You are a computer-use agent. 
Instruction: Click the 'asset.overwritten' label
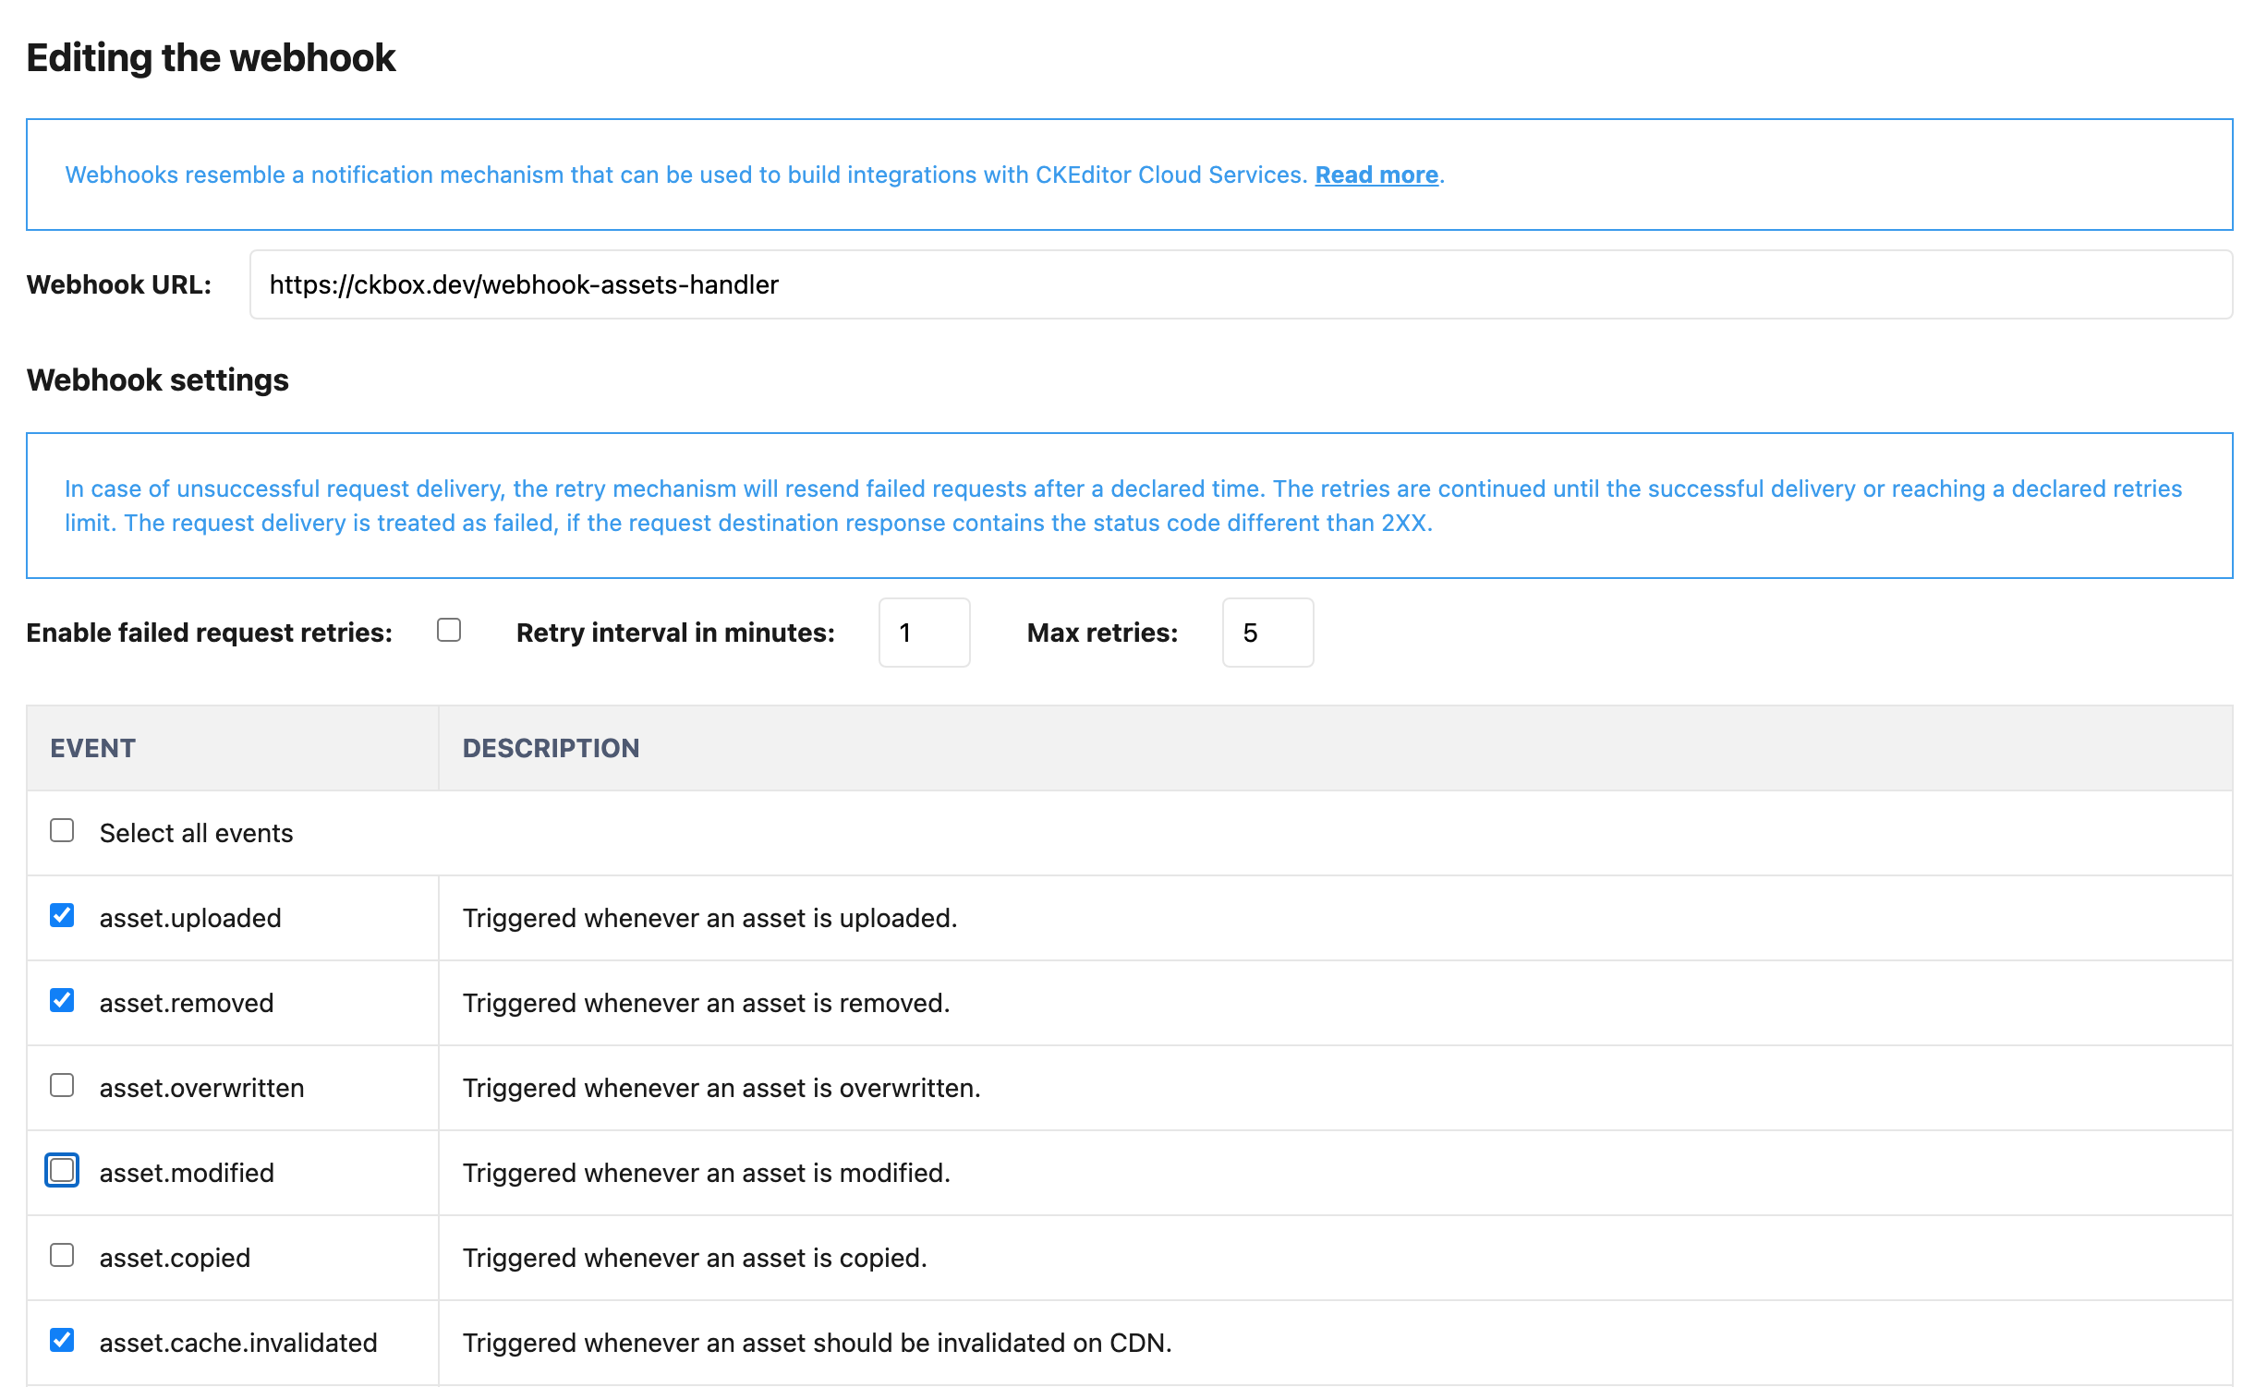(x=201, y=1088)
